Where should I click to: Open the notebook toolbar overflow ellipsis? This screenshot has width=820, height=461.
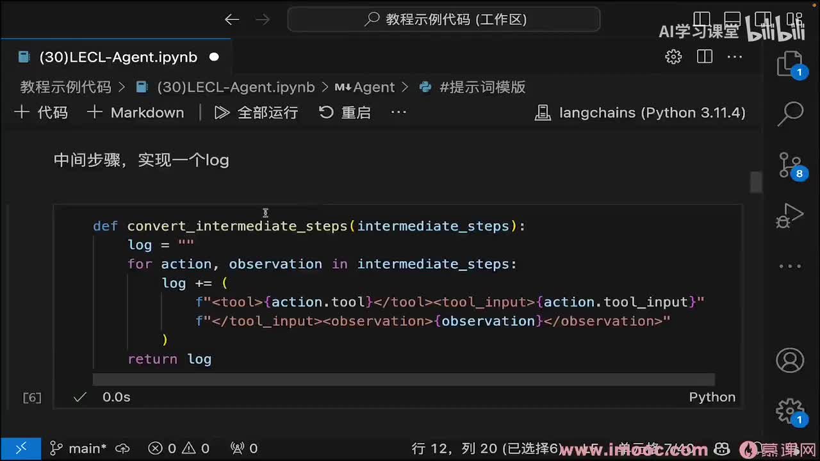pyautogui.click(x=399, y=113)
